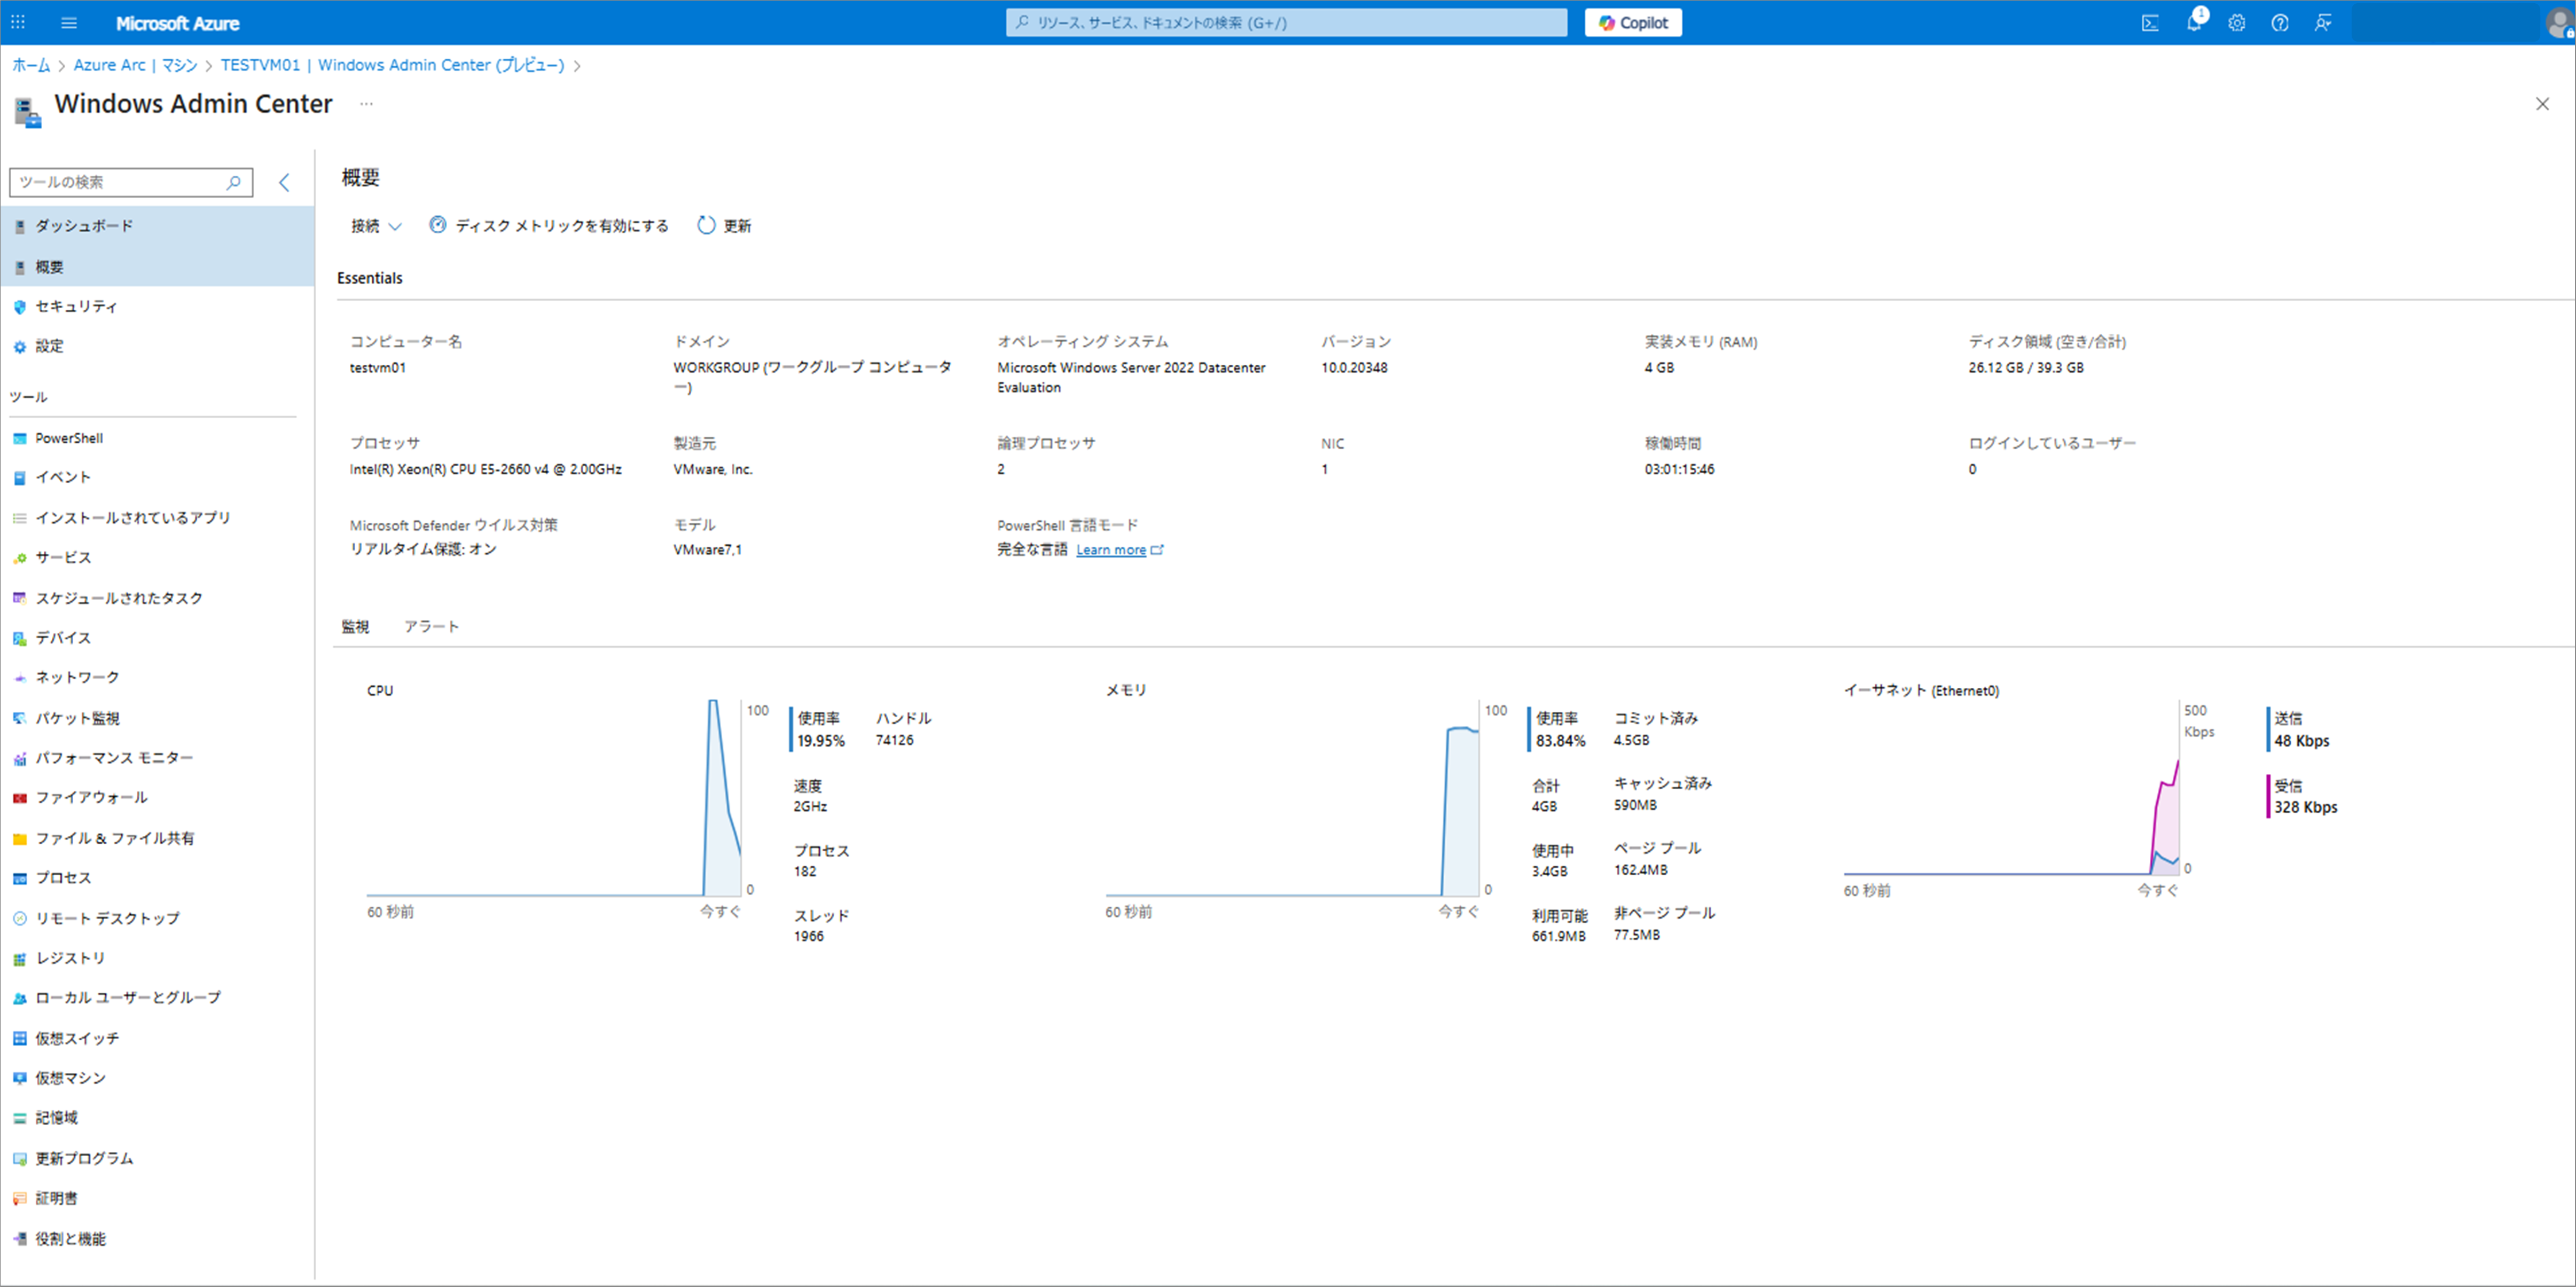Expand the 接続 dropdown
Viewport: 2576px width, 1287px height.
(375, 226)
